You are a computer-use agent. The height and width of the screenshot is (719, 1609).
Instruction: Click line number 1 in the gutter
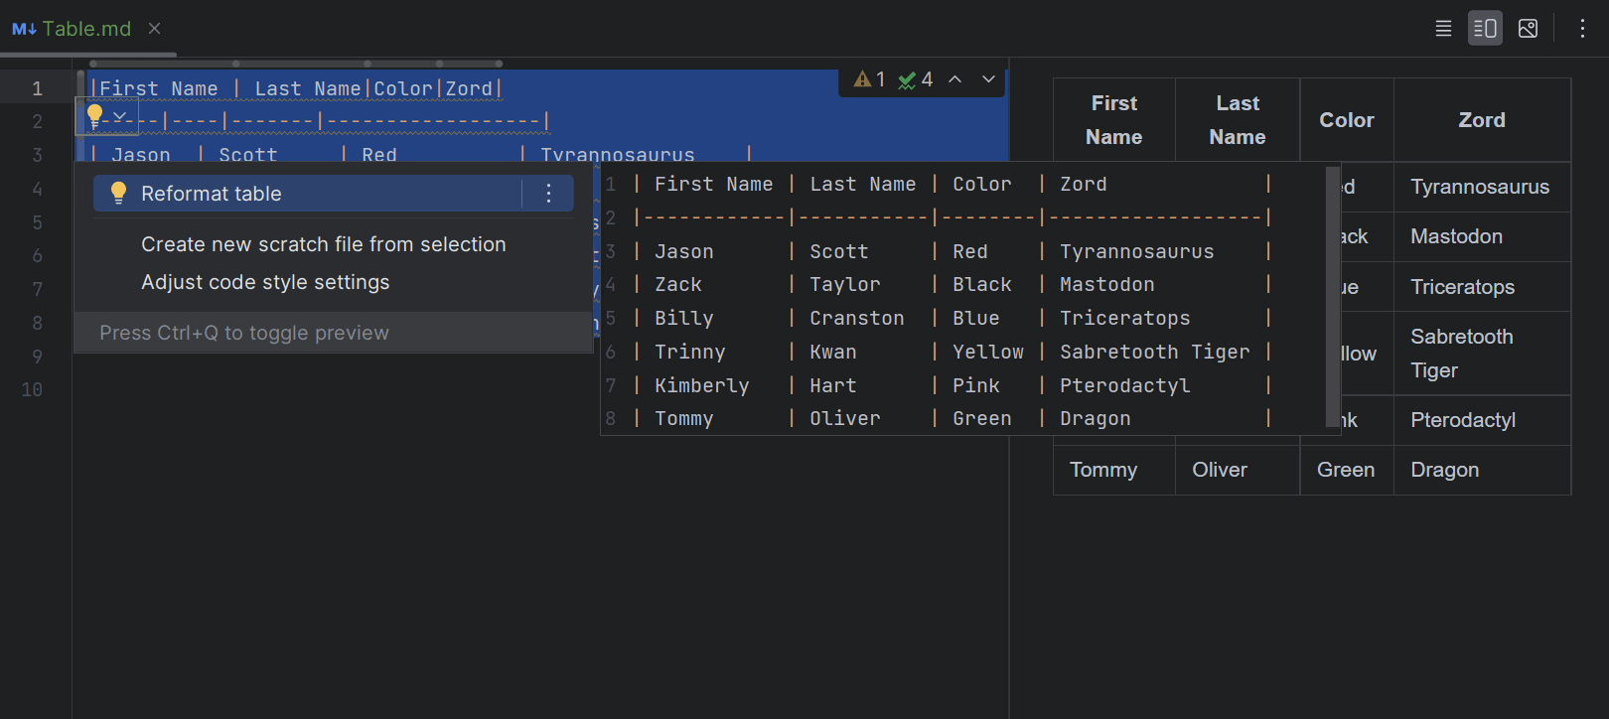point(37,88)
